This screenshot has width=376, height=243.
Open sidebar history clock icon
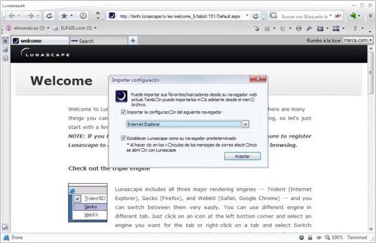coord(6,58)
